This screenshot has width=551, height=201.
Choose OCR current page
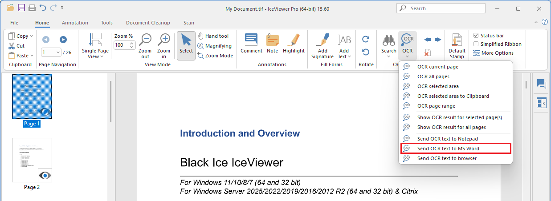tap(455, 67)
